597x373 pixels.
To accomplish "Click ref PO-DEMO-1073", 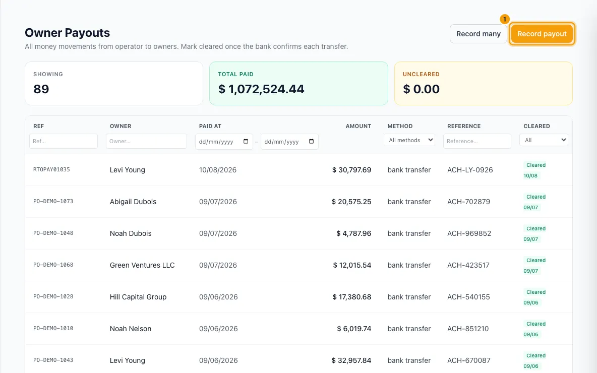I will tap(53, 201).
